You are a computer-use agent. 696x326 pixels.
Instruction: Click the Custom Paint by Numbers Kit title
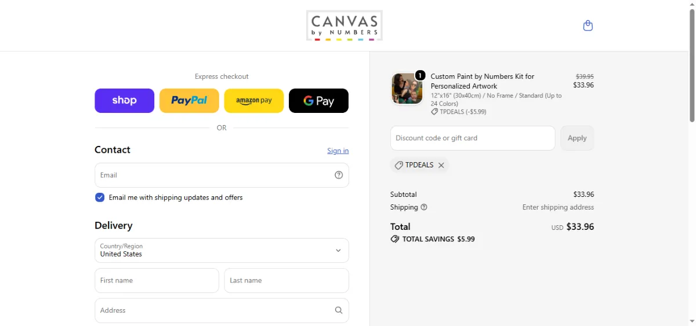tap(483, 81)
